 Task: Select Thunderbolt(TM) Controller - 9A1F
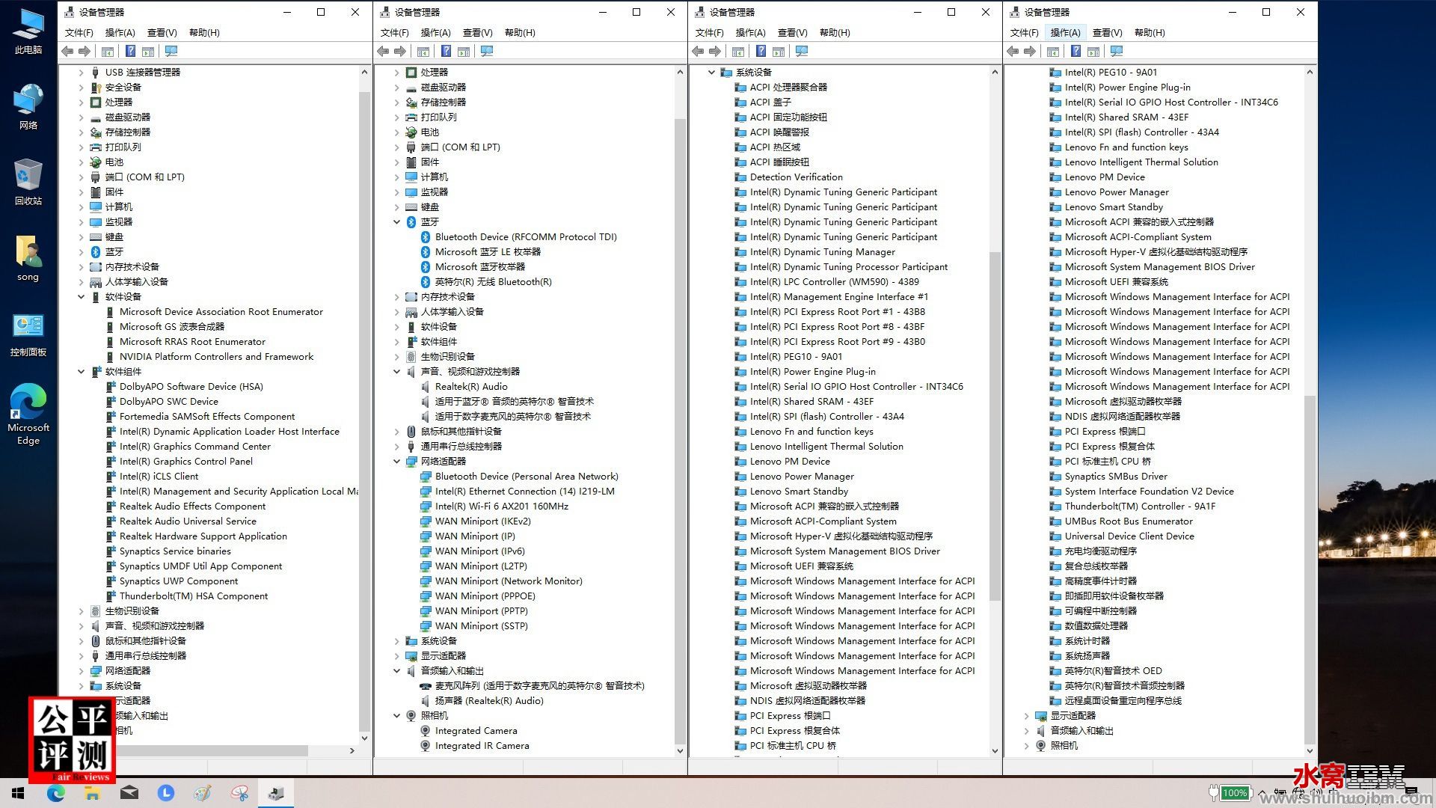1140,506
